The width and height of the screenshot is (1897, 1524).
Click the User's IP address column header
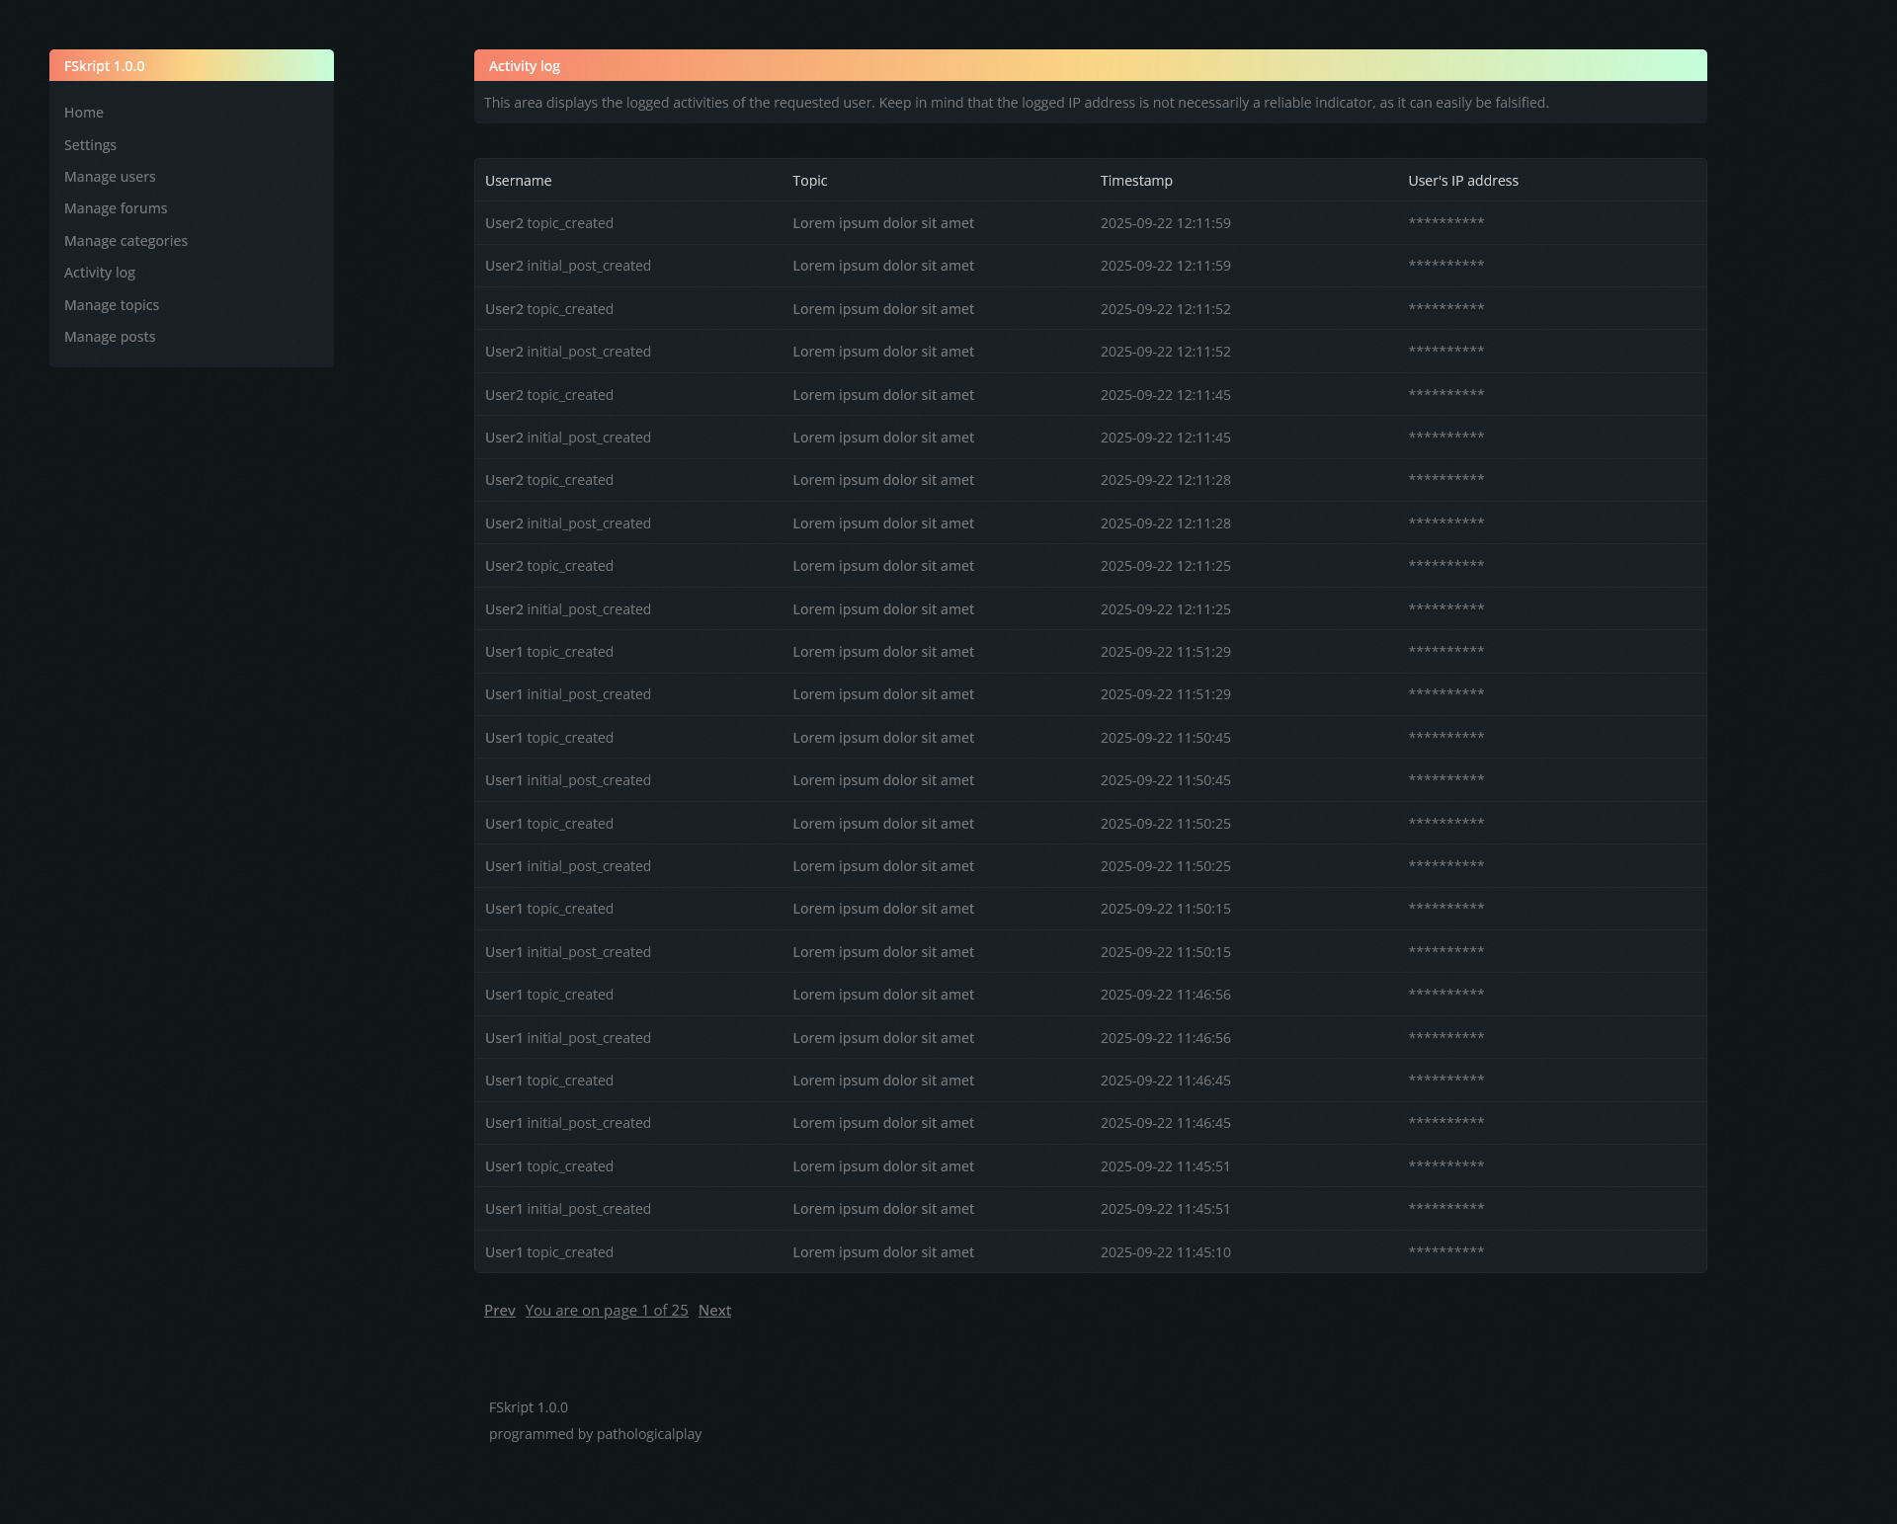(x=1462, y=181)
